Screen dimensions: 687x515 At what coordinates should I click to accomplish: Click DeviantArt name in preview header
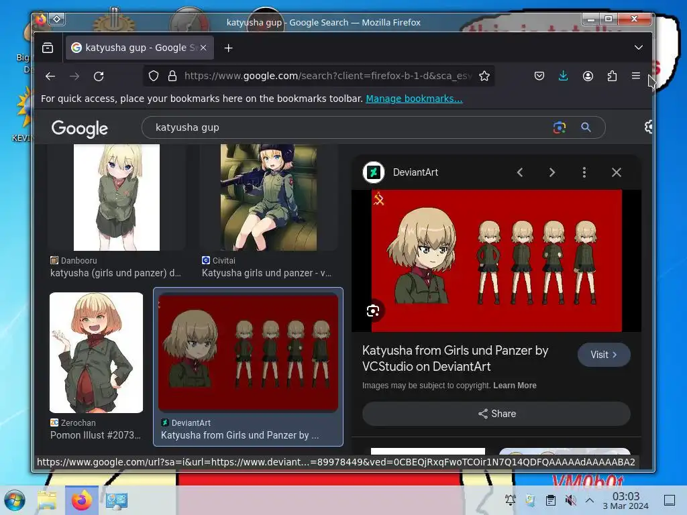(415, 172)
